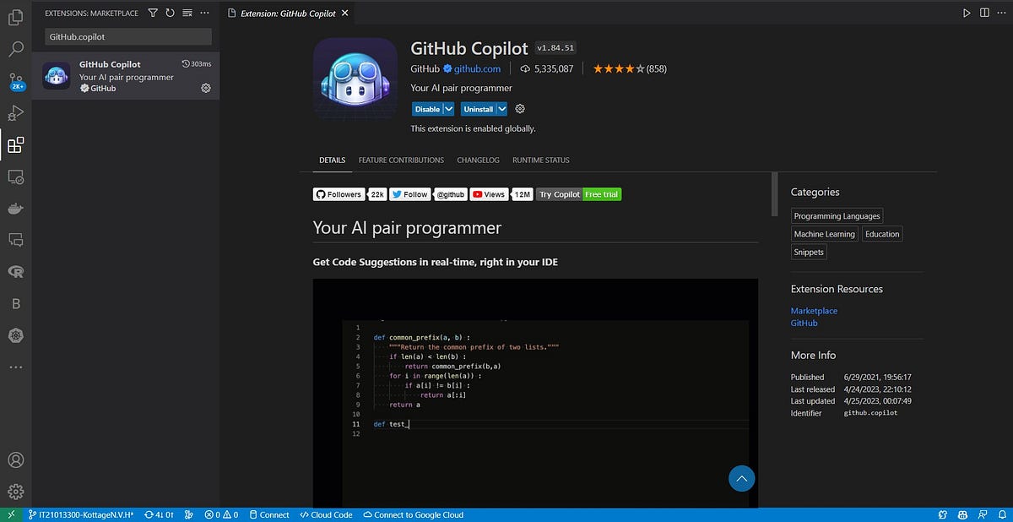Select the Extensions view icon
Image resolution: width=1013 pixels, height=522 pixels.
[15, 145]
